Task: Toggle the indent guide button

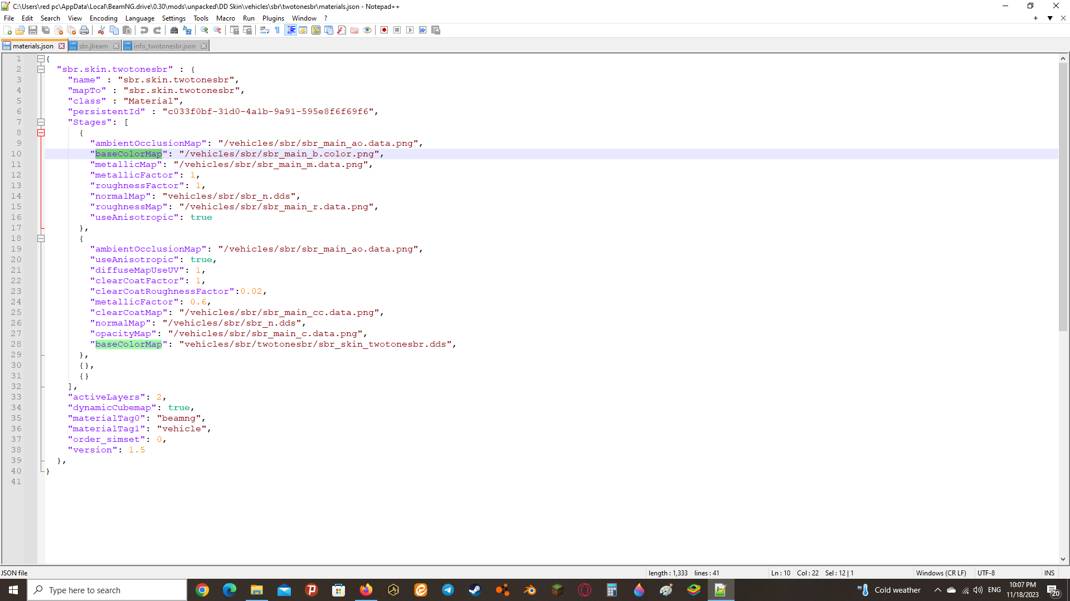Action: pos(290,30)
